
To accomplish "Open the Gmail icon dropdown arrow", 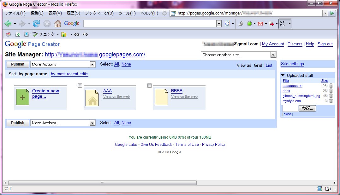I will pos(266,24).
